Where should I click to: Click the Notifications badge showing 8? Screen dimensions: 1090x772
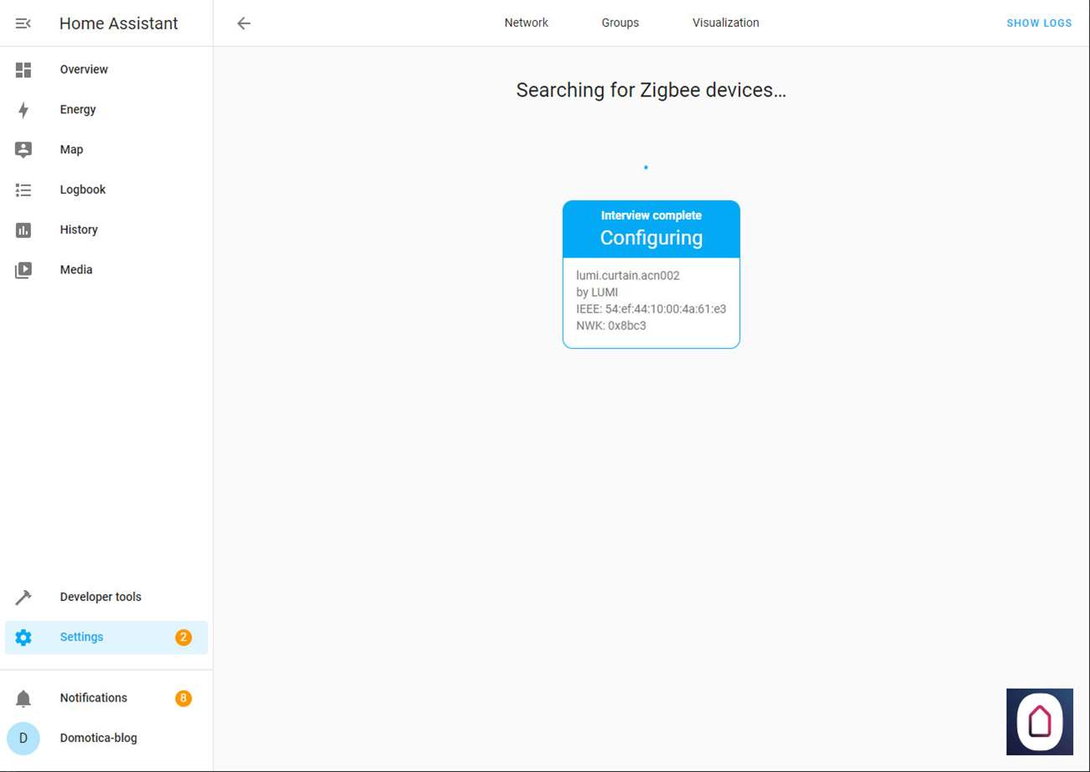click(184, 698)
